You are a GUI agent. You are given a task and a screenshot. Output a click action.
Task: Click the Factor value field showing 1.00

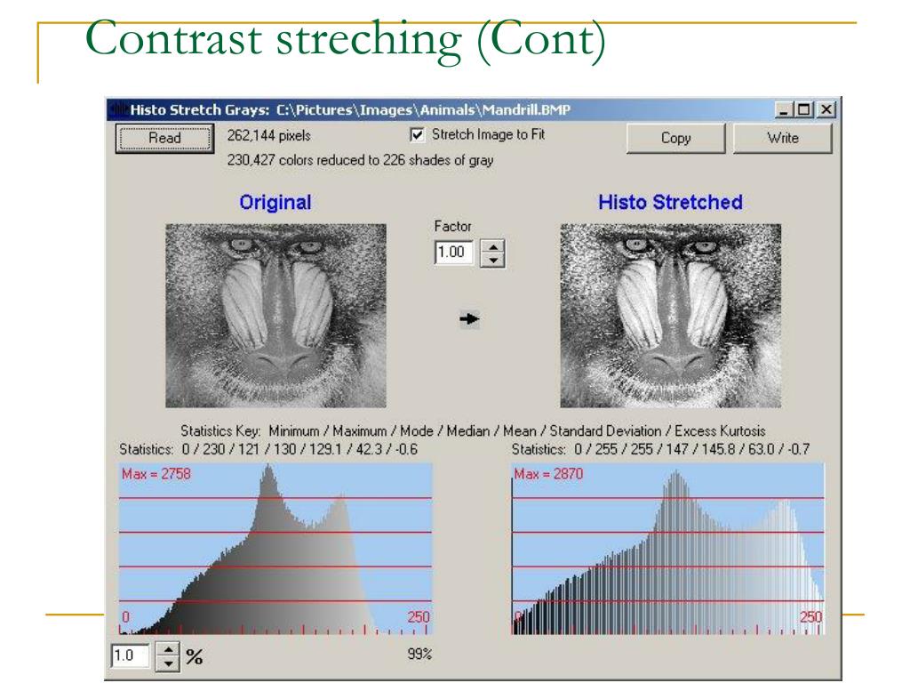(453, 253)
